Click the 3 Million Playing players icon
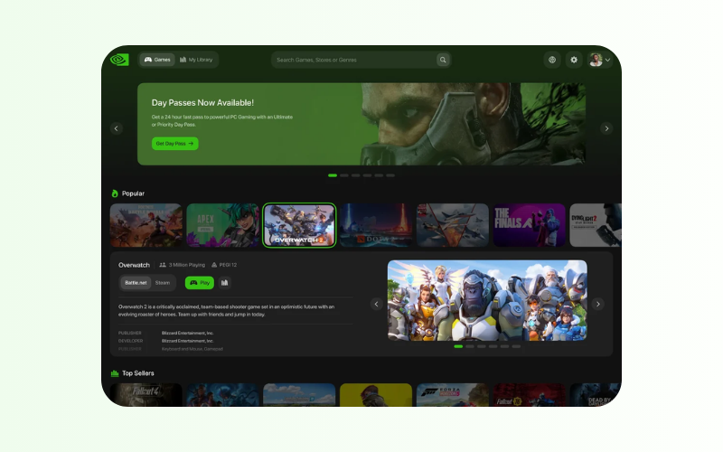Viewport: 723px width, 452px height. click(163, 265)
